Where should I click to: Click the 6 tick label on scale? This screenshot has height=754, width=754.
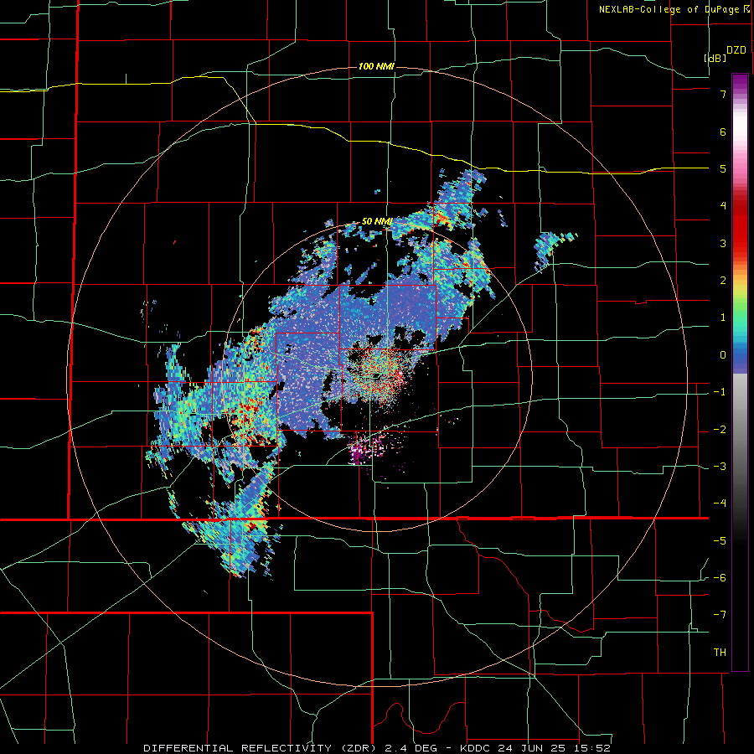point(723,132)
